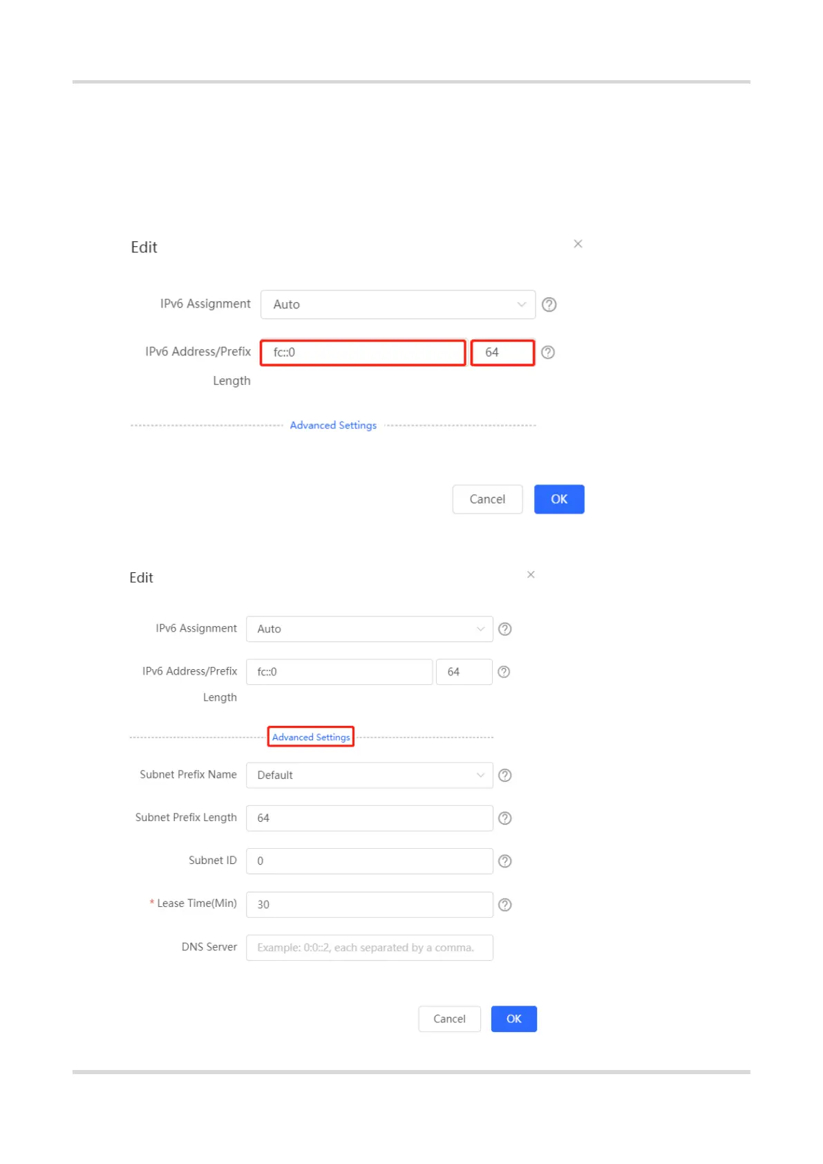Image resolution: width=823 pixels, height=1164 pixels.
Task: Open the bottom IPv6 Assignment dropdown
Action: (x=369, y=629)
